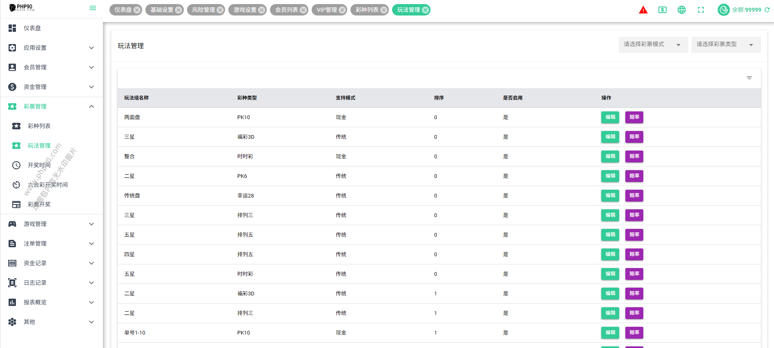Image resolution: width=774 pixels, height=348 pixels.
Task: Click 编辑 for the 两面盘 row
Action: pos(610,117)
